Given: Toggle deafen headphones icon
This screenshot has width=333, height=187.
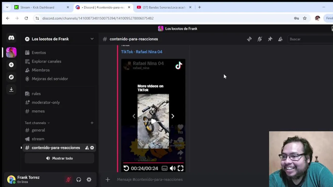Looking at the screenshot, I should point(79,179).
